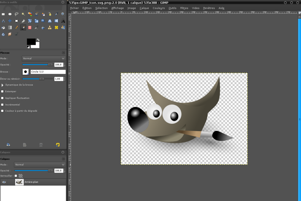Select the Move tool
301x201 pixels.
10,21
